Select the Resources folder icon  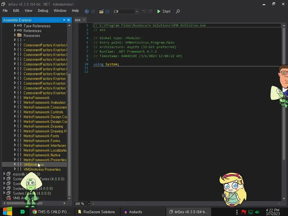point(19,35)
